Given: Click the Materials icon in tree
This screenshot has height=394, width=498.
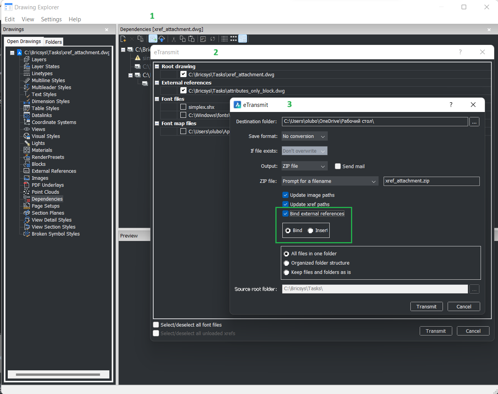Looking at the screenshot, I should [x=27, y=150].
